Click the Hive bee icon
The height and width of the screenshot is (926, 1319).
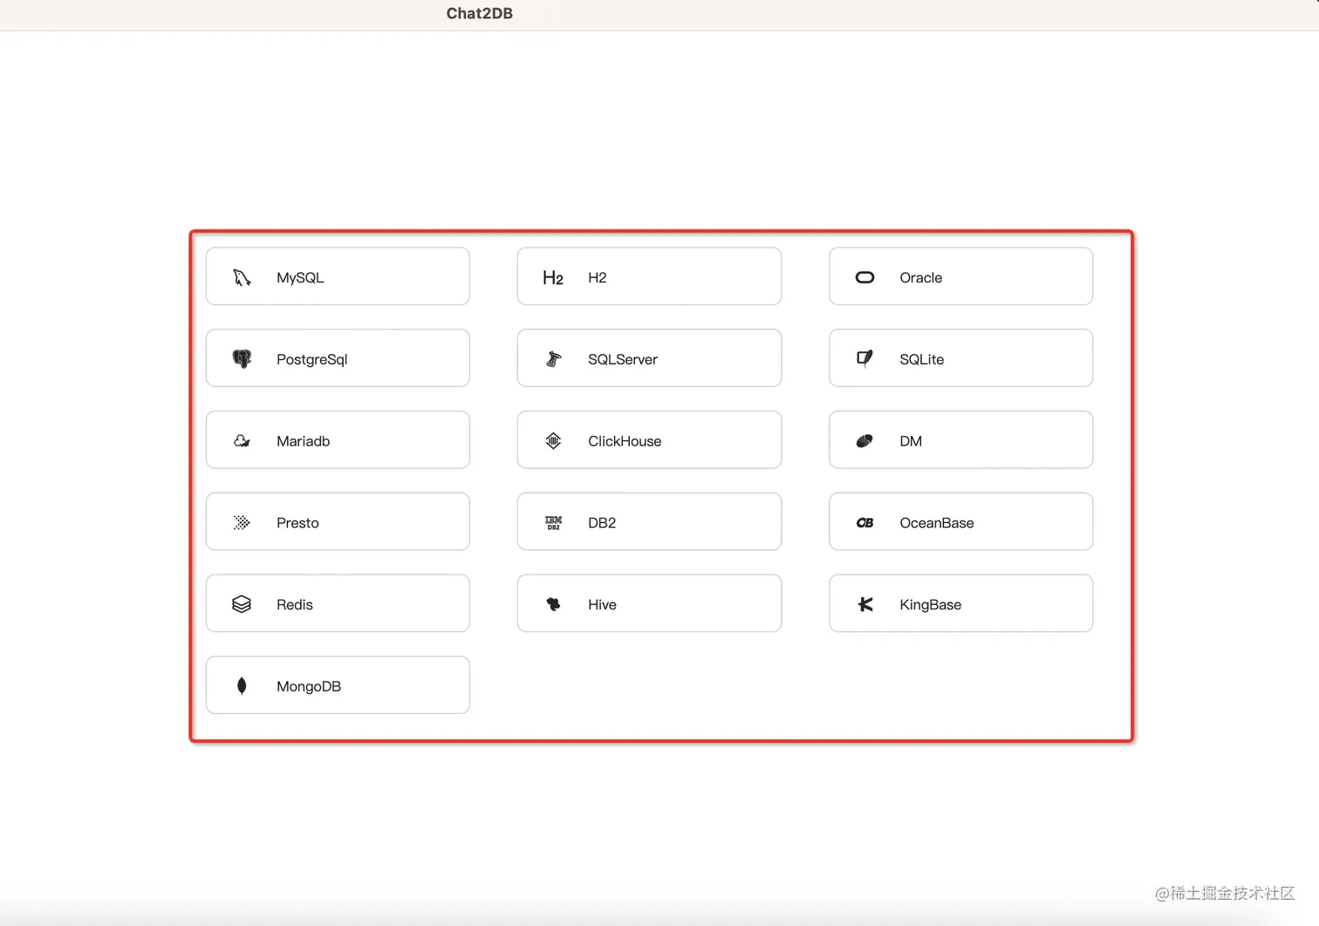pyautogui.click(x=553, y=603)
